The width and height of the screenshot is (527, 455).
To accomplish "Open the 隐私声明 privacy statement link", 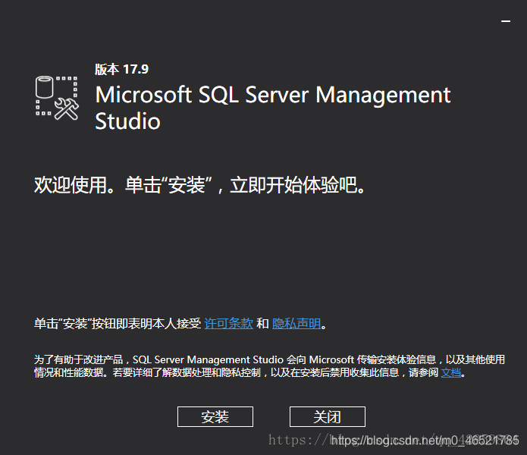I will click(x=296, y=324).
